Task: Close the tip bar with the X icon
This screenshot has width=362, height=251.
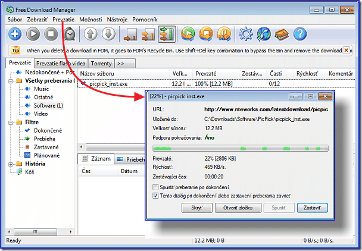Action: [x=347, y=50]
